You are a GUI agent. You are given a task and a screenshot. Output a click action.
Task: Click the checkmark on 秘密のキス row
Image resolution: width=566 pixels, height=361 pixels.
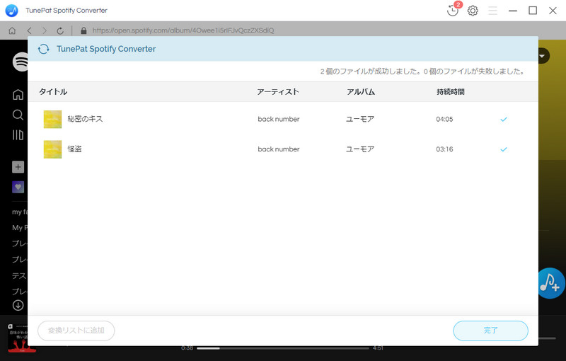click(504, 119)
